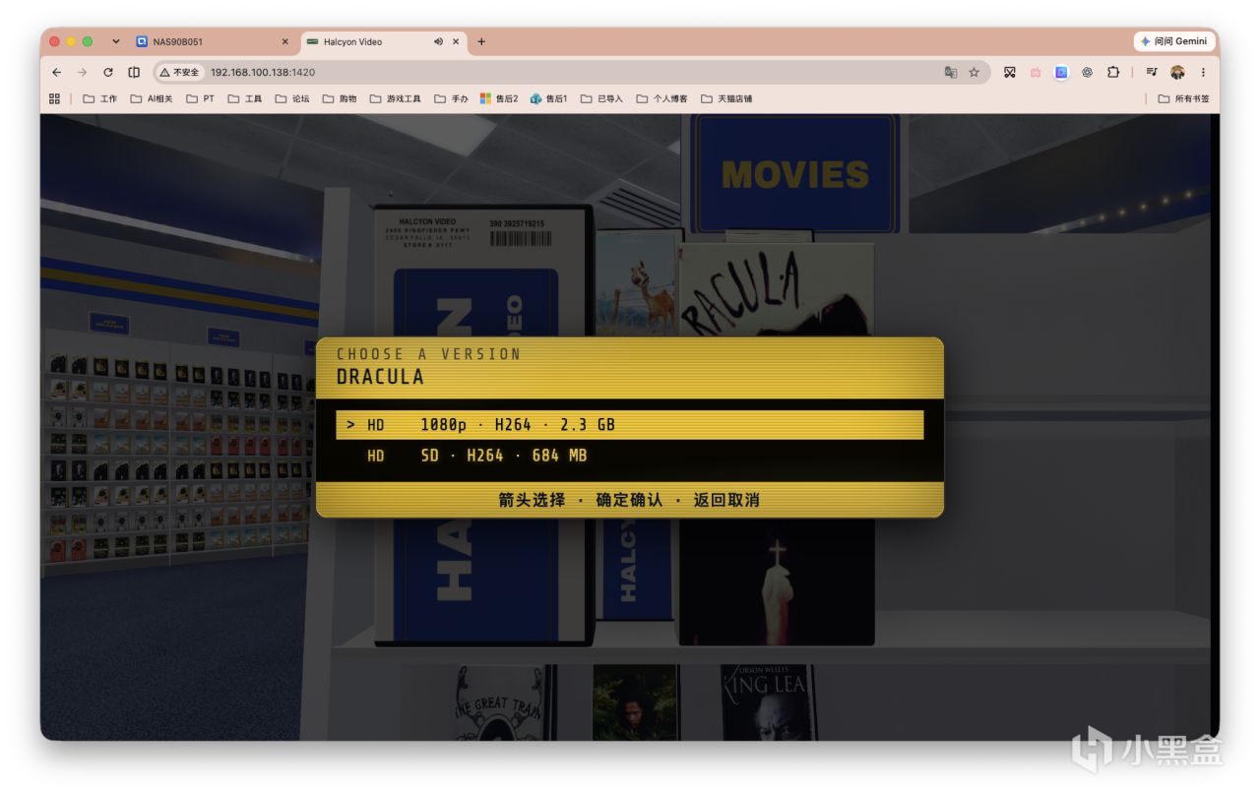Open the profile avatar menu
1260x794 pixels.
[1177, 72]
